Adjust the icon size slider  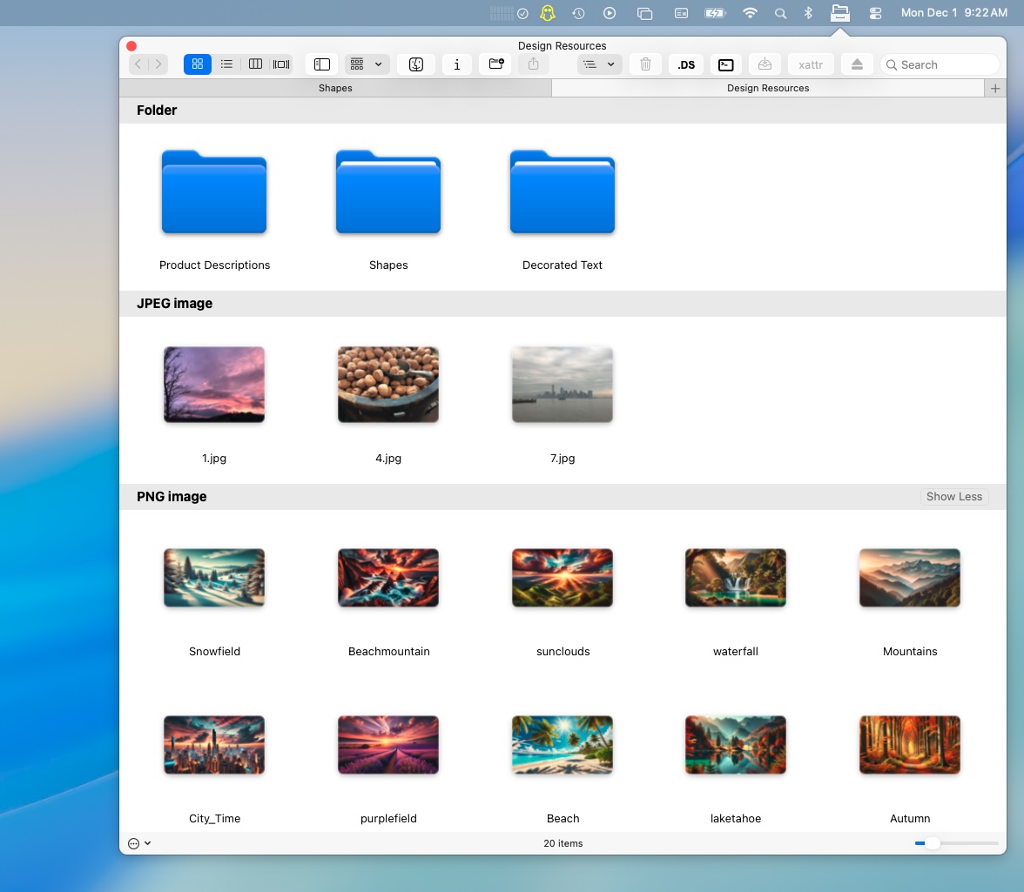tap(933, 843)
